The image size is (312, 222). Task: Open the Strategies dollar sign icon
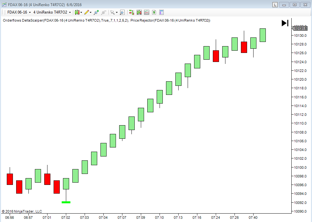point(154,12)
